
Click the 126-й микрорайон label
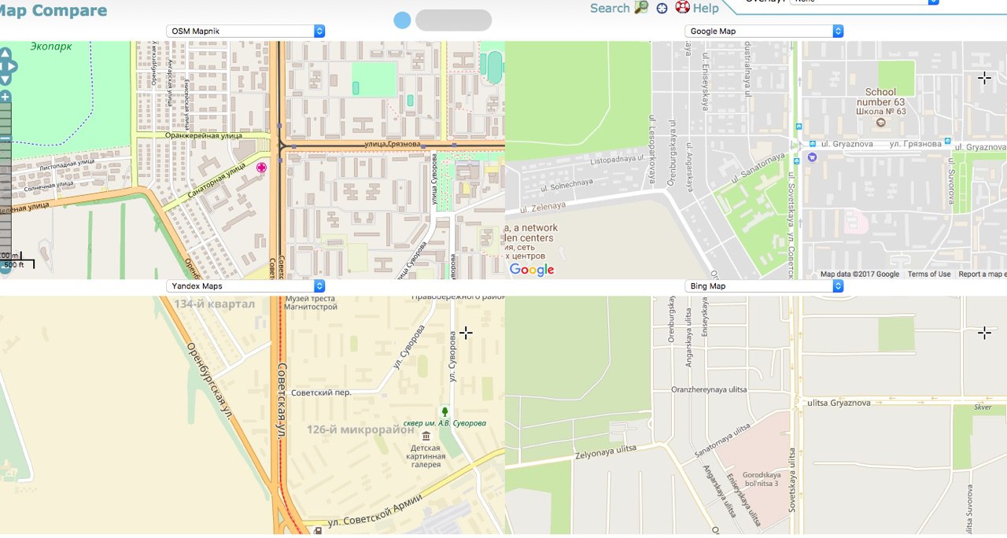360,429
